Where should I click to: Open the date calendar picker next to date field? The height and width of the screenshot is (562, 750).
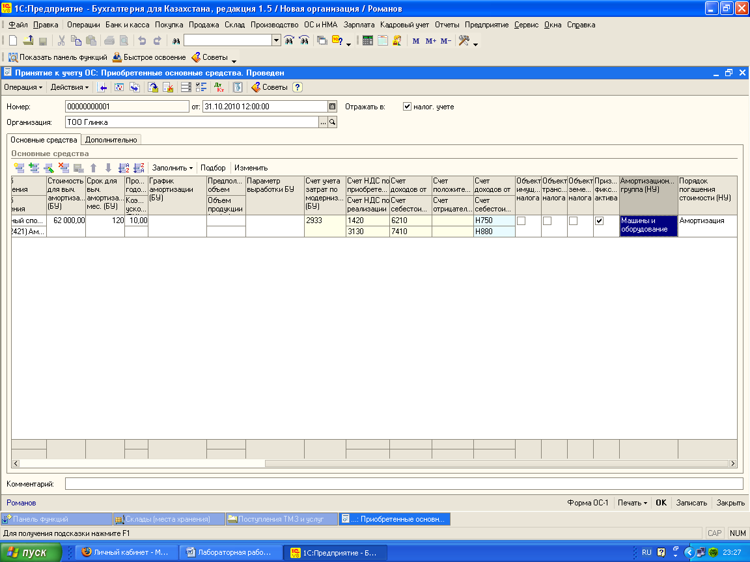(333, 107)
